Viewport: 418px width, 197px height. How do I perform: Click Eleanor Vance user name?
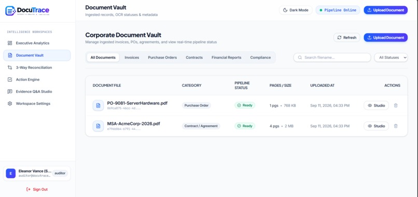coord(35,171)
